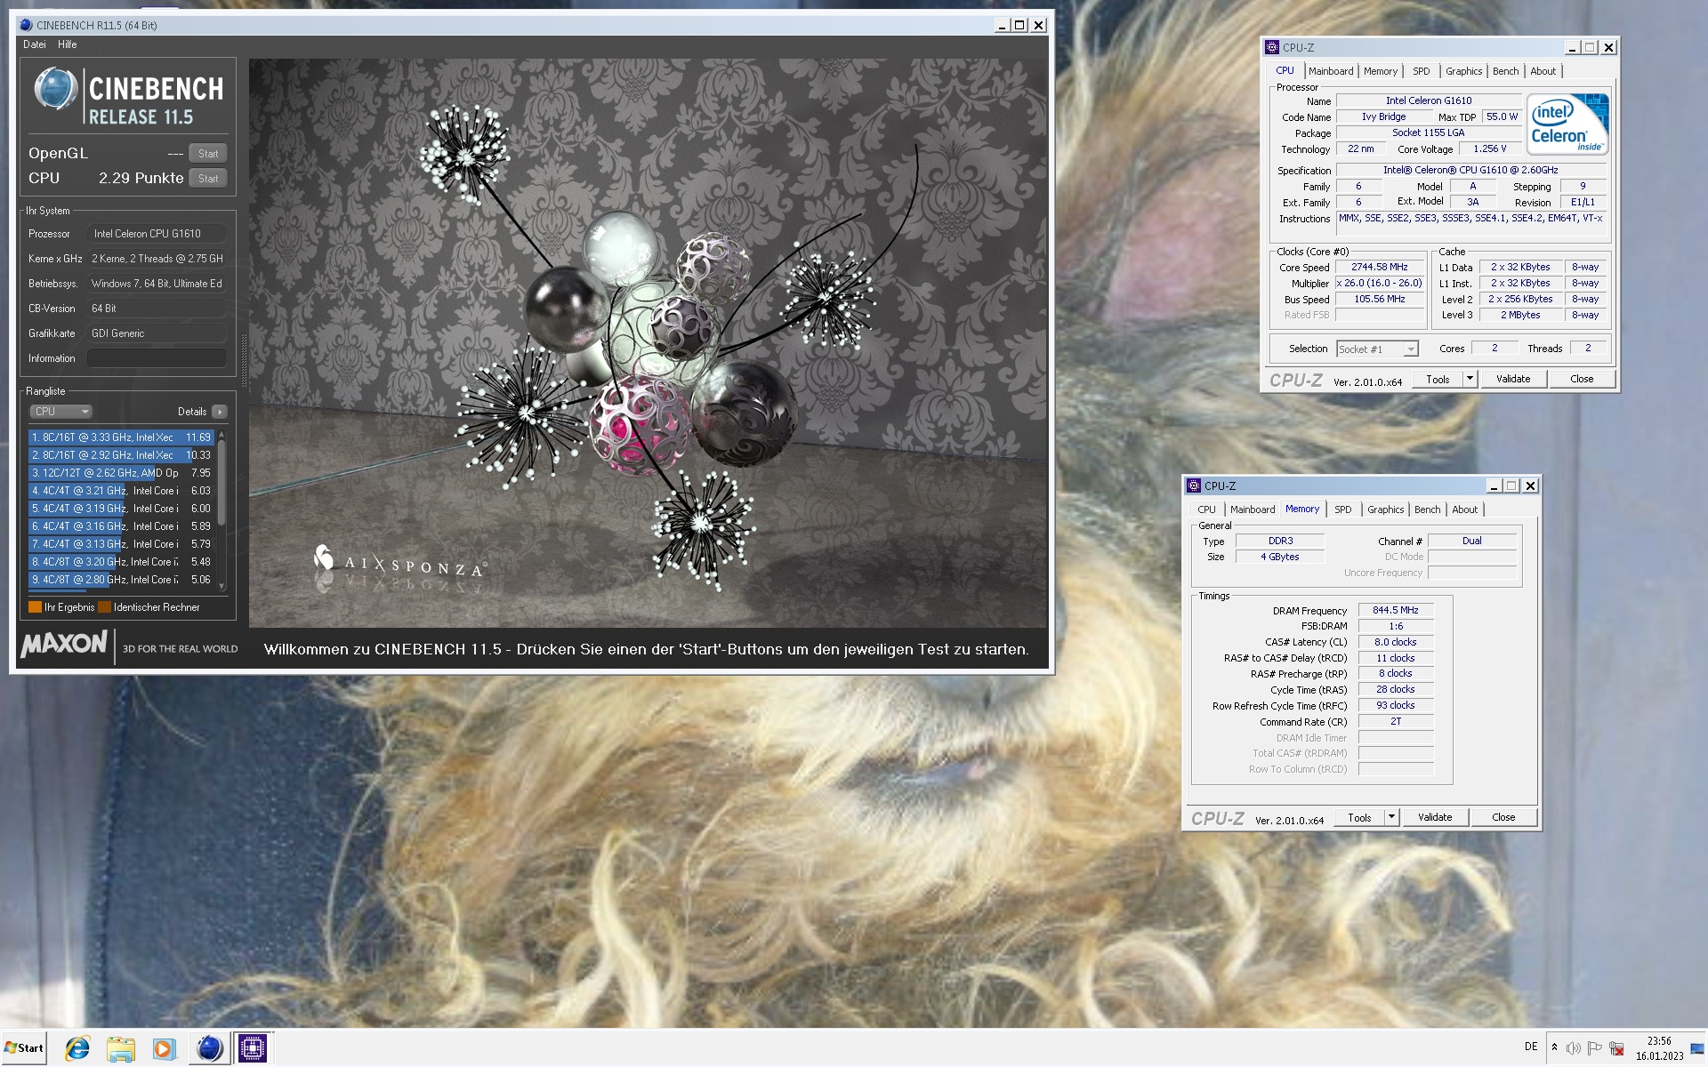Open Windows Media Player from the taskbar
This screenshot has width=1708, height=1067.
click(x=164, y=1048)
